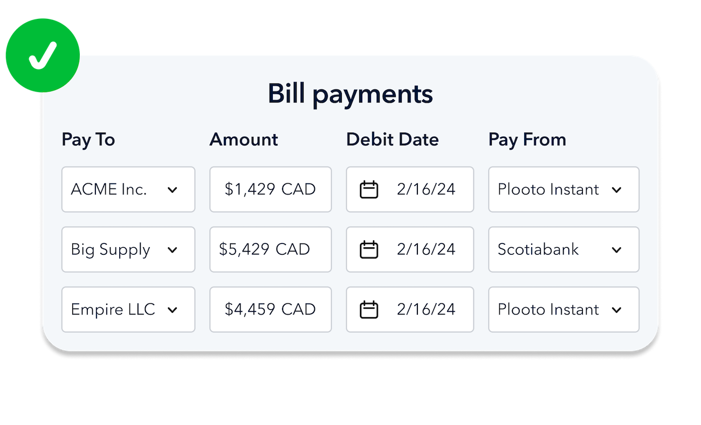This screenshot has height=425, width=701.
Task: Click the Pay From column header
Action: pyautogui.click(x=527, y=140)
